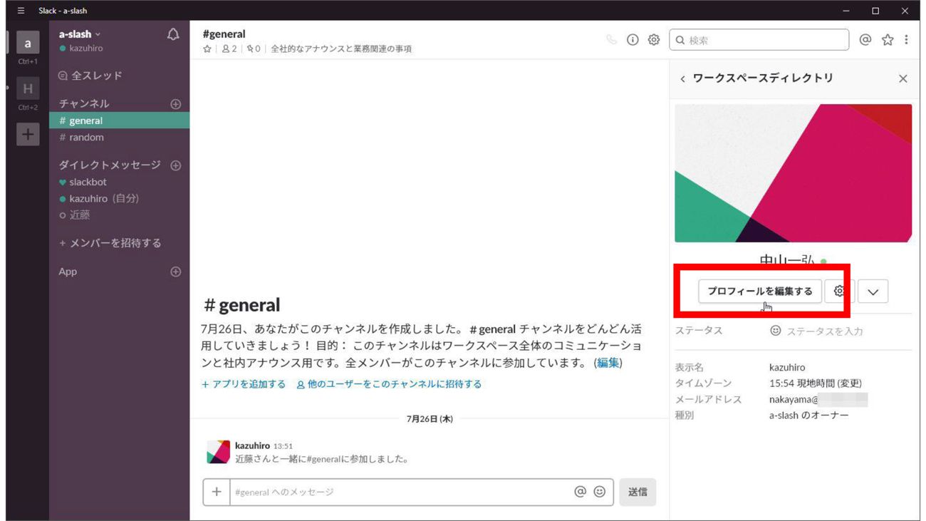The height and width of the screenshot is (521, 926).
Task: Open more options three-dot menu
Action: click(906, 40)
